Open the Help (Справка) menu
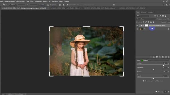 pyautogui.click(x=66, y=1)
